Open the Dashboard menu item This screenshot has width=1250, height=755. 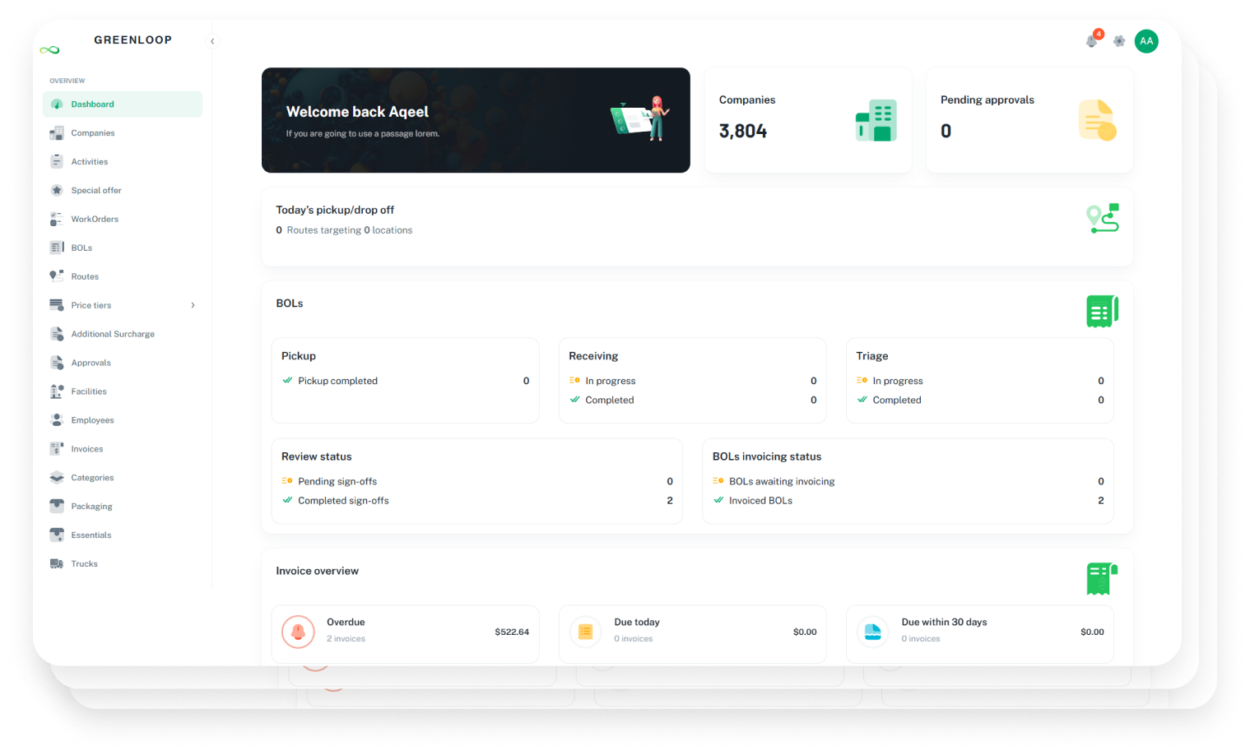click(122, 104)
